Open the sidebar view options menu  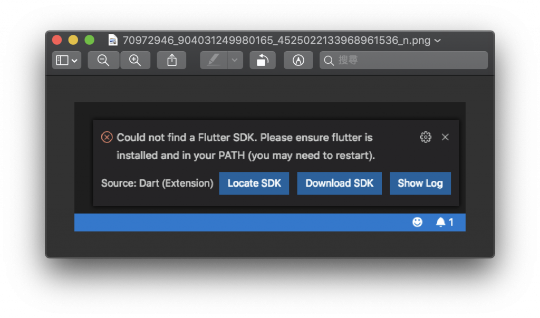tap(66, 60)
